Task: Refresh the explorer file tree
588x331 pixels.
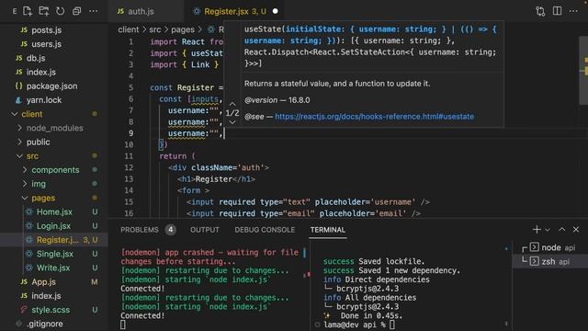Action: (x=61, y=11)
